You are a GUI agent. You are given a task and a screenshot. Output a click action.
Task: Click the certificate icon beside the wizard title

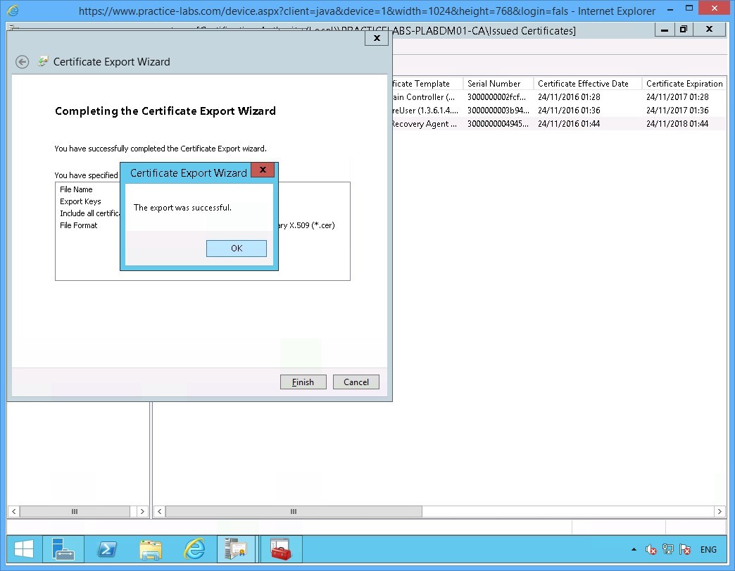coord(44,62)
